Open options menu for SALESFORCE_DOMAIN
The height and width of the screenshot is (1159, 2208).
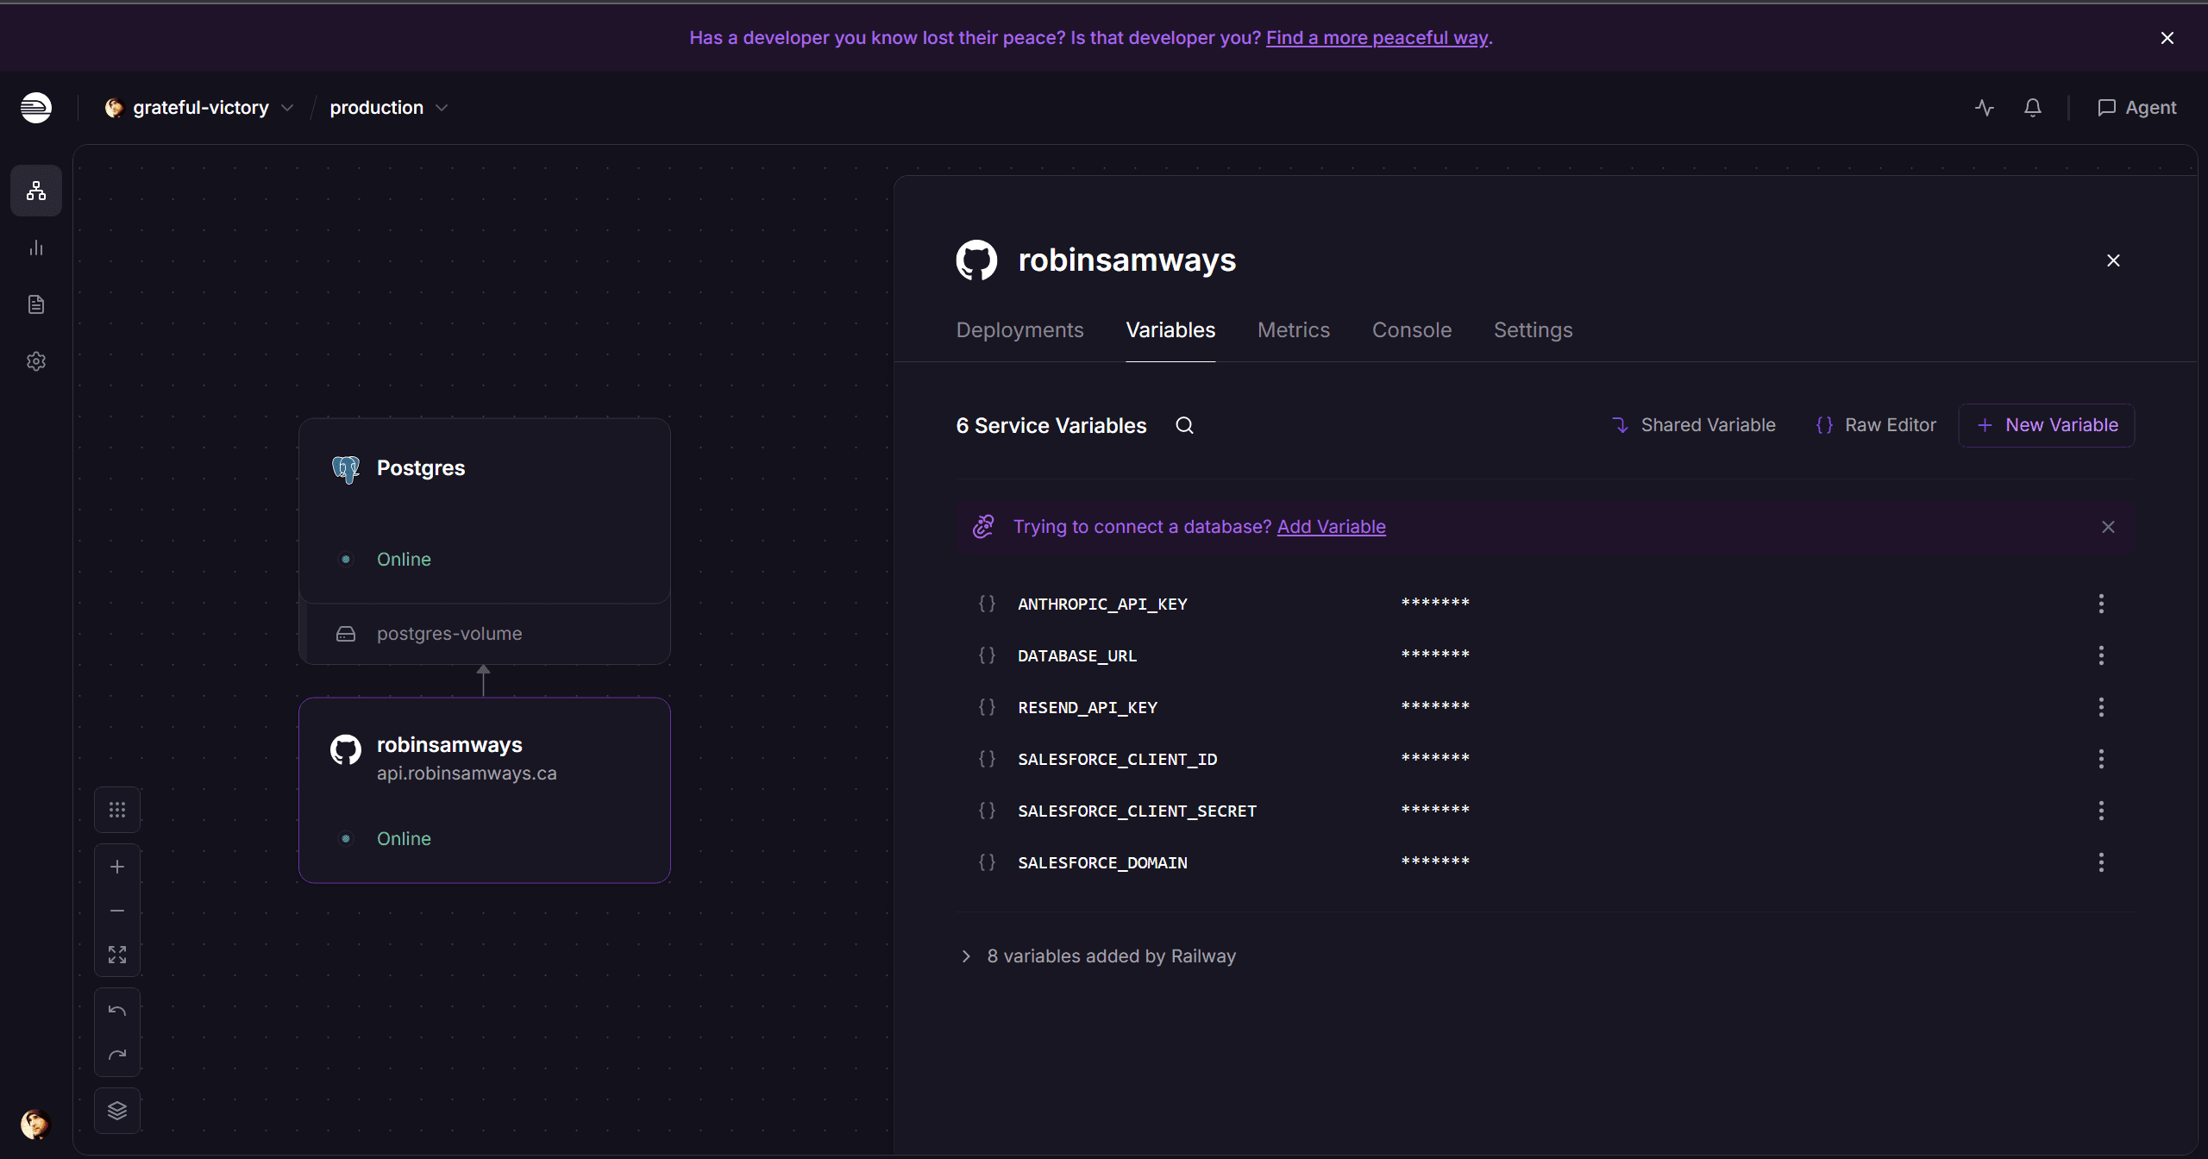[2101, 862]
